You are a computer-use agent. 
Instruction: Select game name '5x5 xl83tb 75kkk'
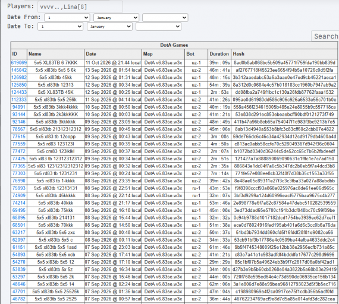coord(55,210)
